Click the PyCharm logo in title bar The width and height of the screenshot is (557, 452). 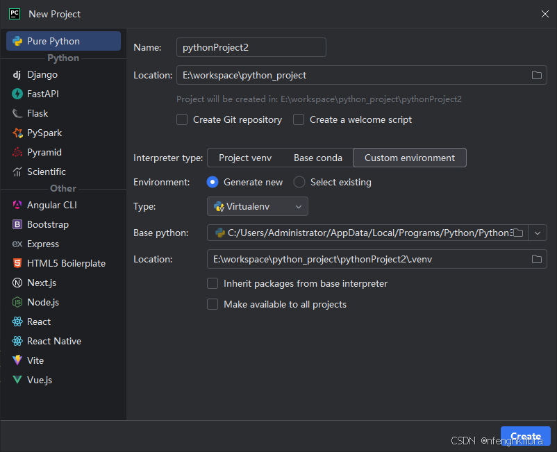coord(15,14)
